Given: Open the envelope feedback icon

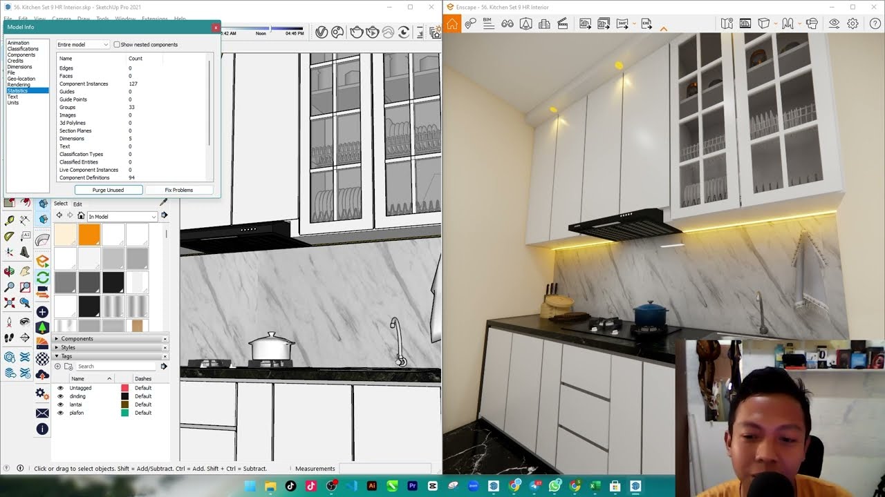Looking at the screenshot, I should point(42,413).
